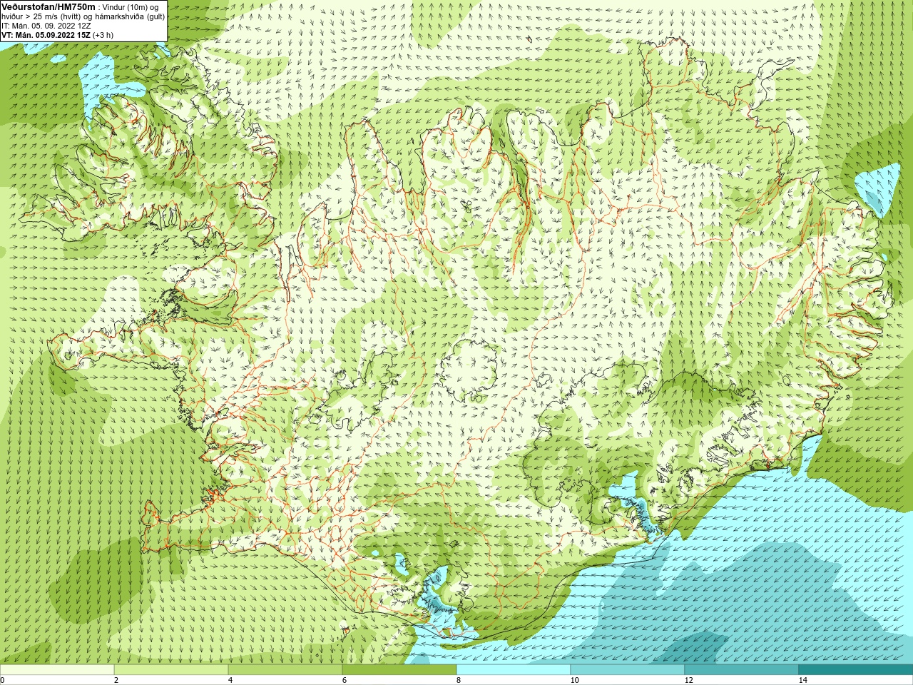Pick the teal 12–14 m/s scale swatch
The height and width of the screenshot is (685, 913).
742,670
